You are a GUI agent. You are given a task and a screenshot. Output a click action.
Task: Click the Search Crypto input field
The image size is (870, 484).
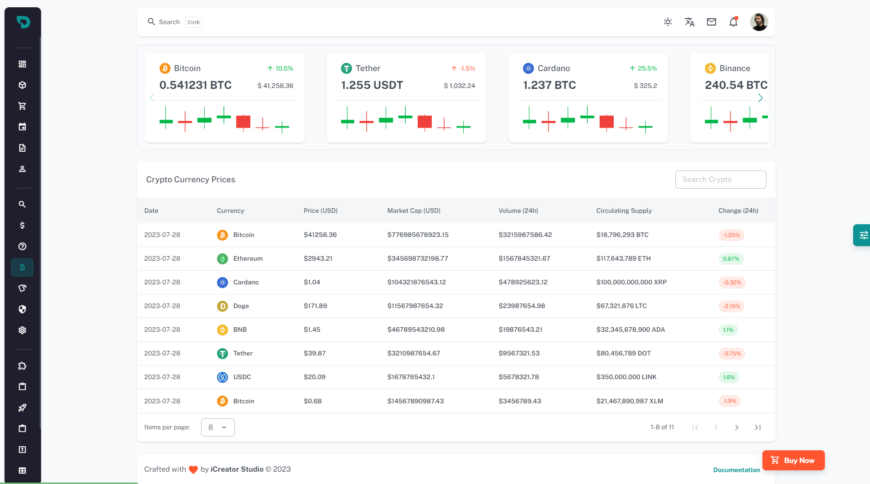click(x=720, y=180)
